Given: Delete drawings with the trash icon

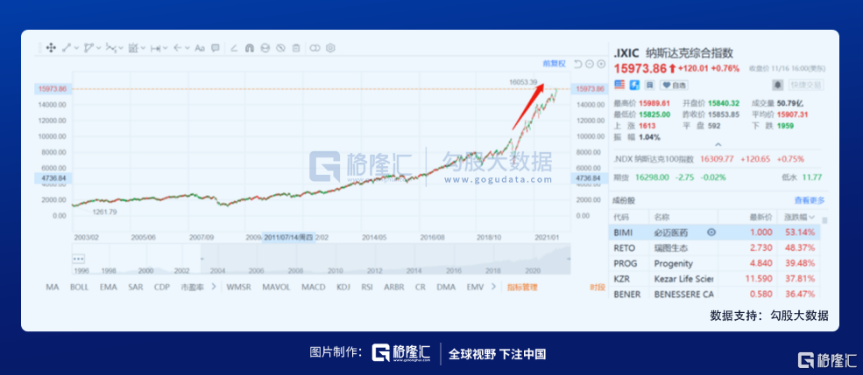Looking at the screenshot, I should [296, 48].
